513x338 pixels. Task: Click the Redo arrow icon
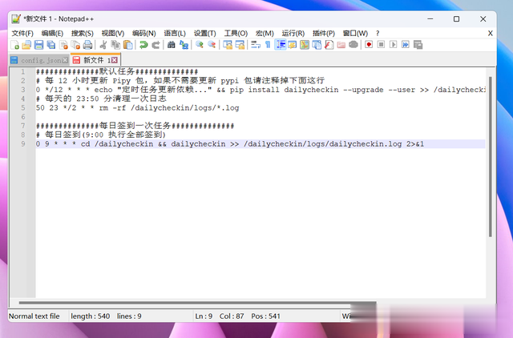pyautogui.click(x=156, y=45)
